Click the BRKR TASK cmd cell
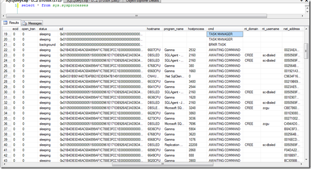 click(x=225, y=44)
